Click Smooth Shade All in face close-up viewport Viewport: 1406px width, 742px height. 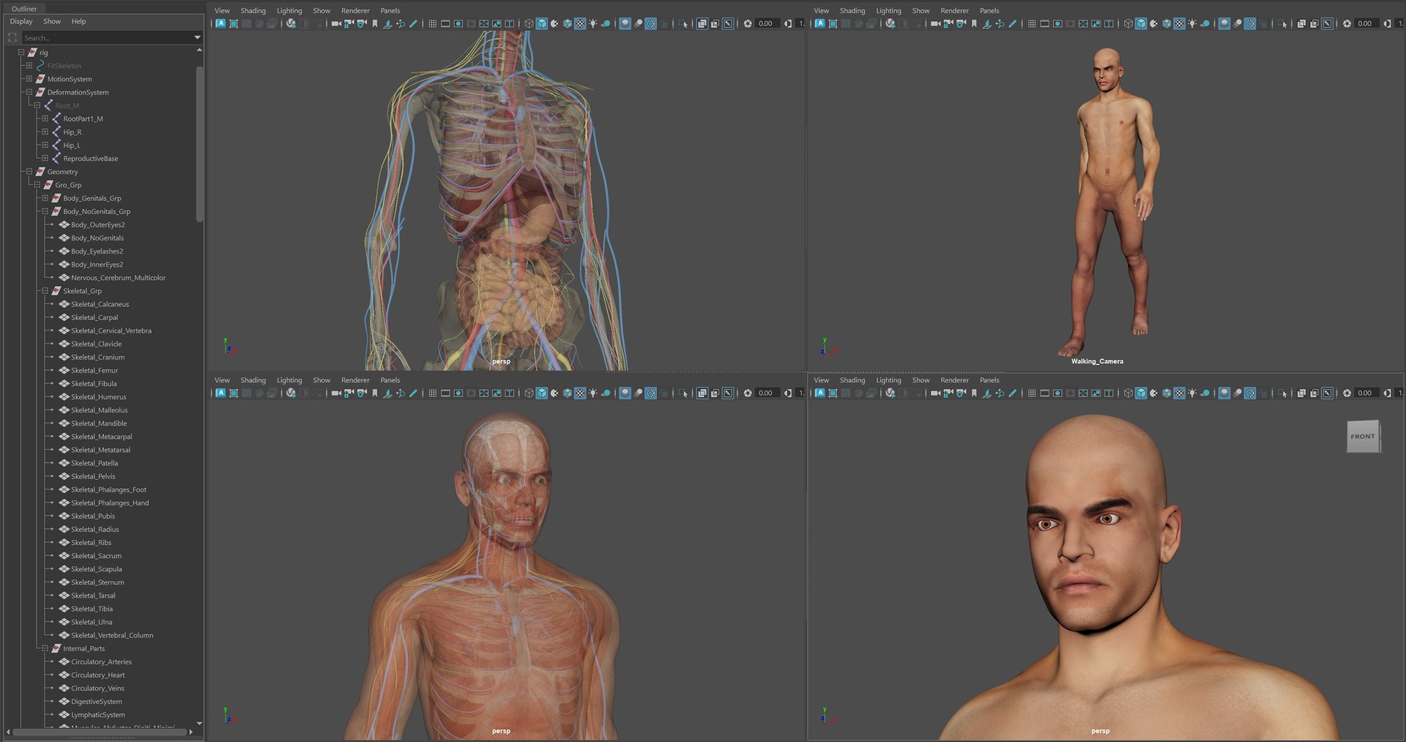[1141, 393]
